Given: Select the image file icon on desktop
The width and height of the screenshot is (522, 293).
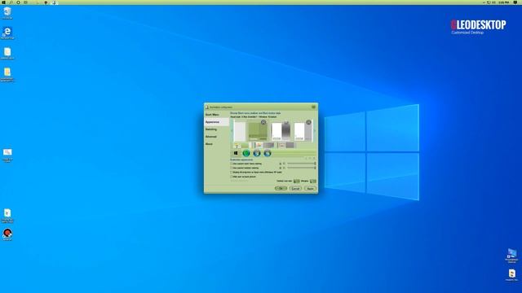Looking at the screenshot, I should [7, 155].
